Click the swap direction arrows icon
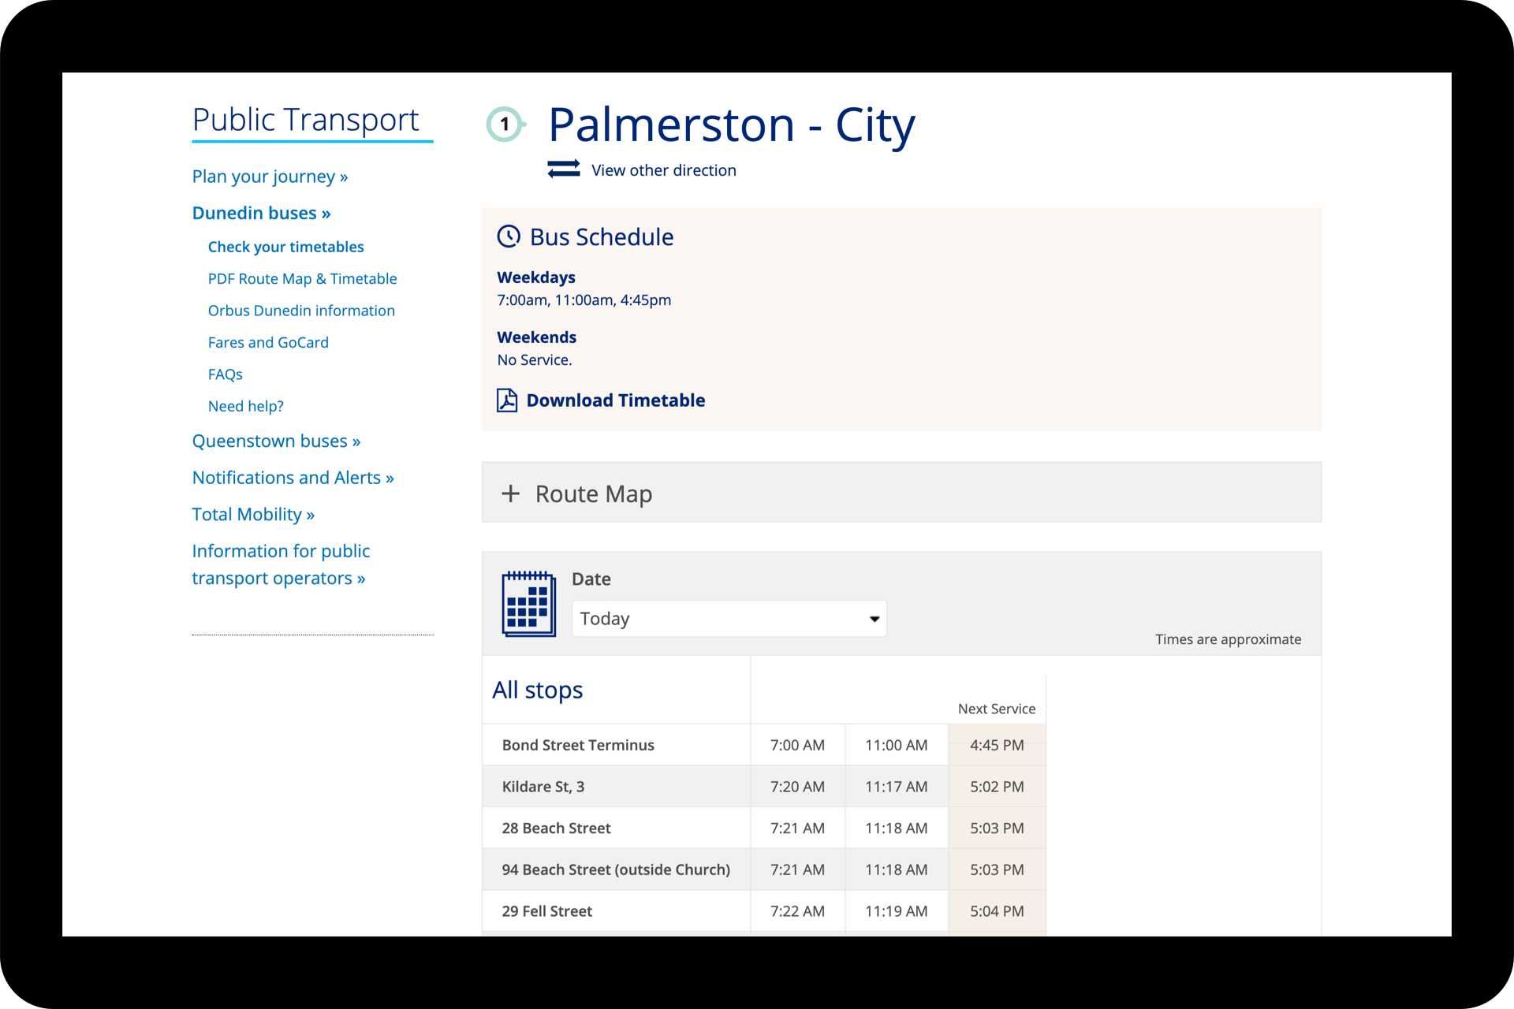The width and height of the screenshot is (1514, 1009). pos(564,169)
